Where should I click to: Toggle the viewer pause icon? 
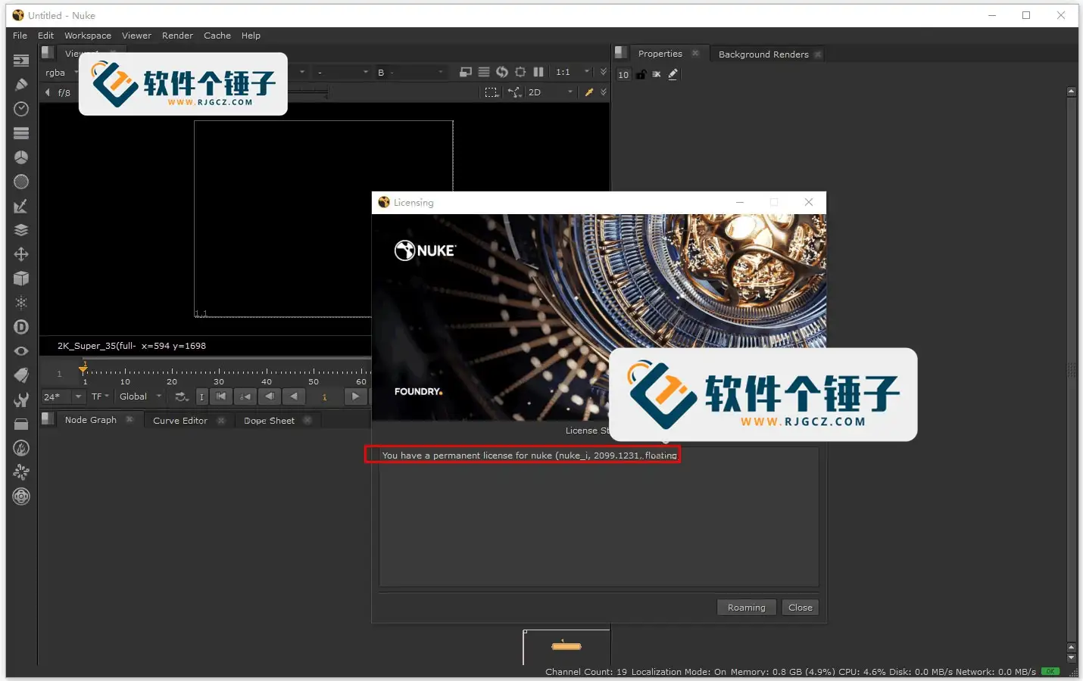(x=538, y=72)
